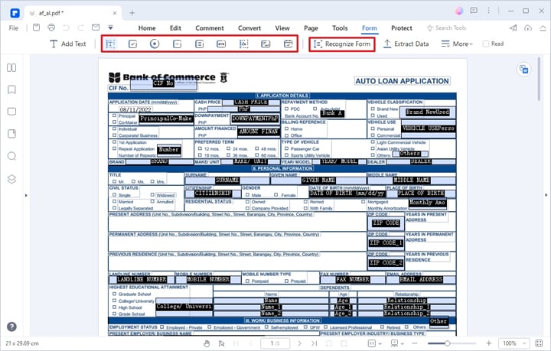Check the Graduate School checkbox

click(x=114, y=294)
